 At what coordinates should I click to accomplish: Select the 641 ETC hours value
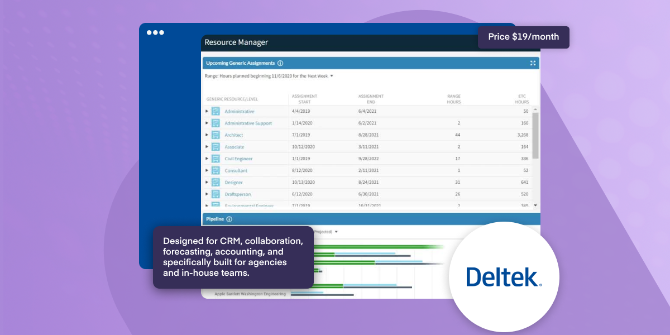524,183
